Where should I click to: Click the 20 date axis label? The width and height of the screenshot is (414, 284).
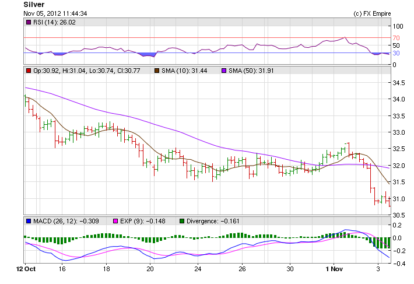pos(150,269)
